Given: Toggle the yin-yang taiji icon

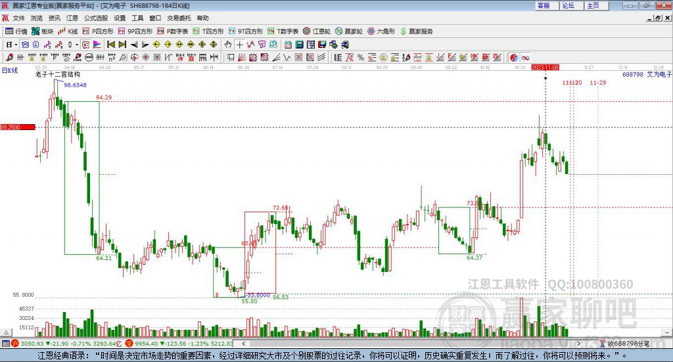Looking at the screenshot, I should point(514,57).
